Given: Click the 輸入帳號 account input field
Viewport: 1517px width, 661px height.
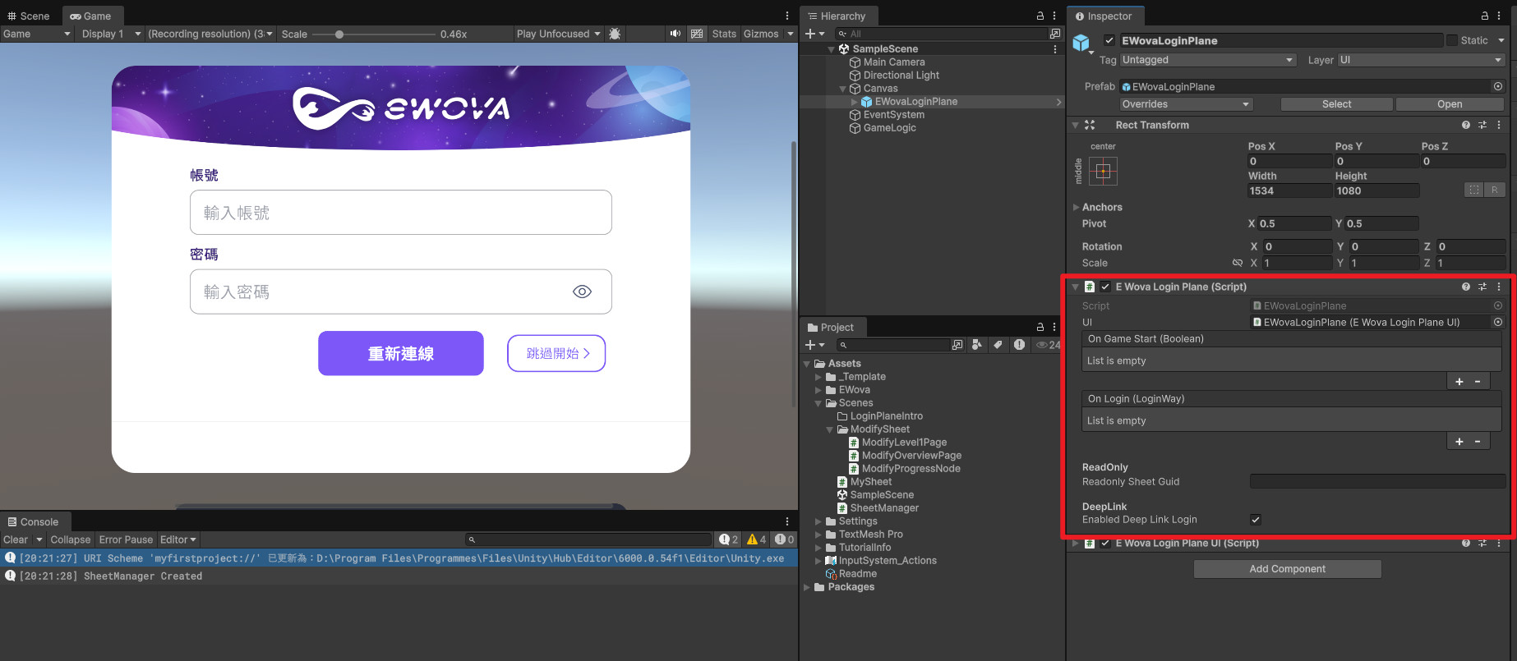Looking at the screenshot, I should [x=401, y=213].
